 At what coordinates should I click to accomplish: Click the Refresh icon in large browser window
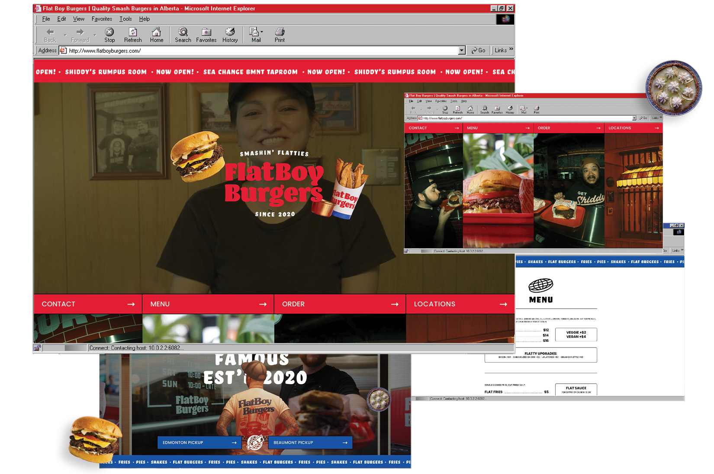133,35
